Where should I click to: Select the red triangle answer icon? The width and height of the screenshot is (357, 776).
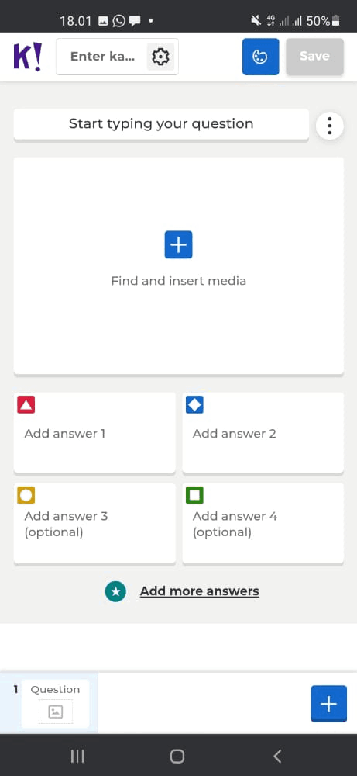point(26,405)
